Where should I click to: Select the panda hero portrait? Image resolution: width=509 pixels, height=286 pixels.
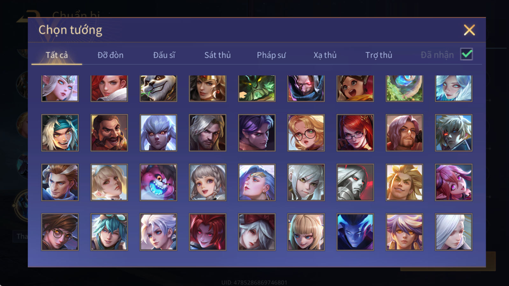coord(158,88)
